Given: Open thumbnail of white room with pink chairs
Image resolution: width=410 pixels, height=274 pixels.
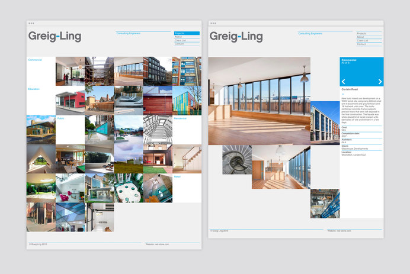Looking at the screenshot, I should (x=70, y=188).
